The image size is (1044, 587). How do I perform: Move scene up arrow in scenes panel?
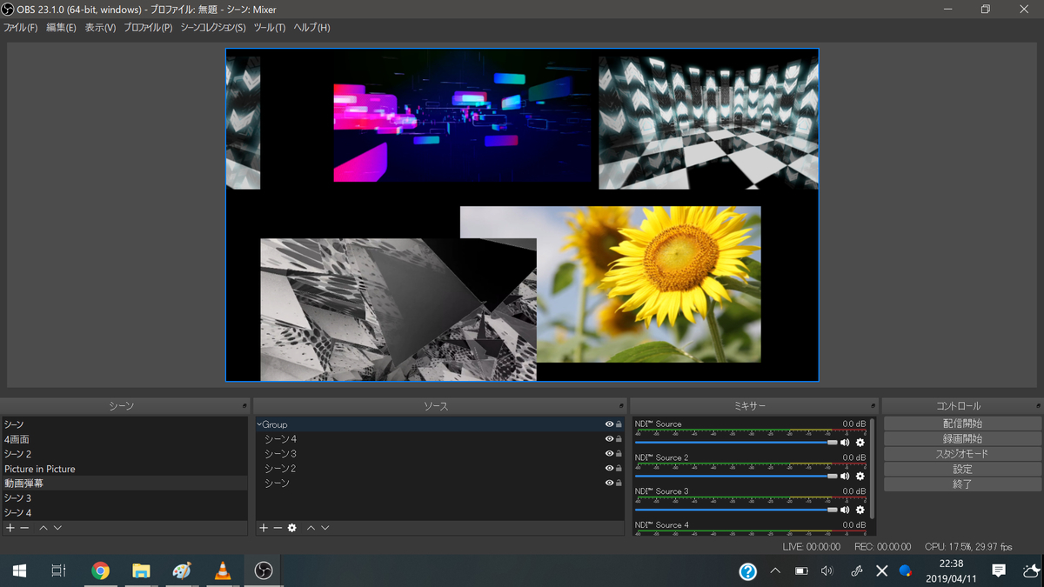click(x=43, y=528)
